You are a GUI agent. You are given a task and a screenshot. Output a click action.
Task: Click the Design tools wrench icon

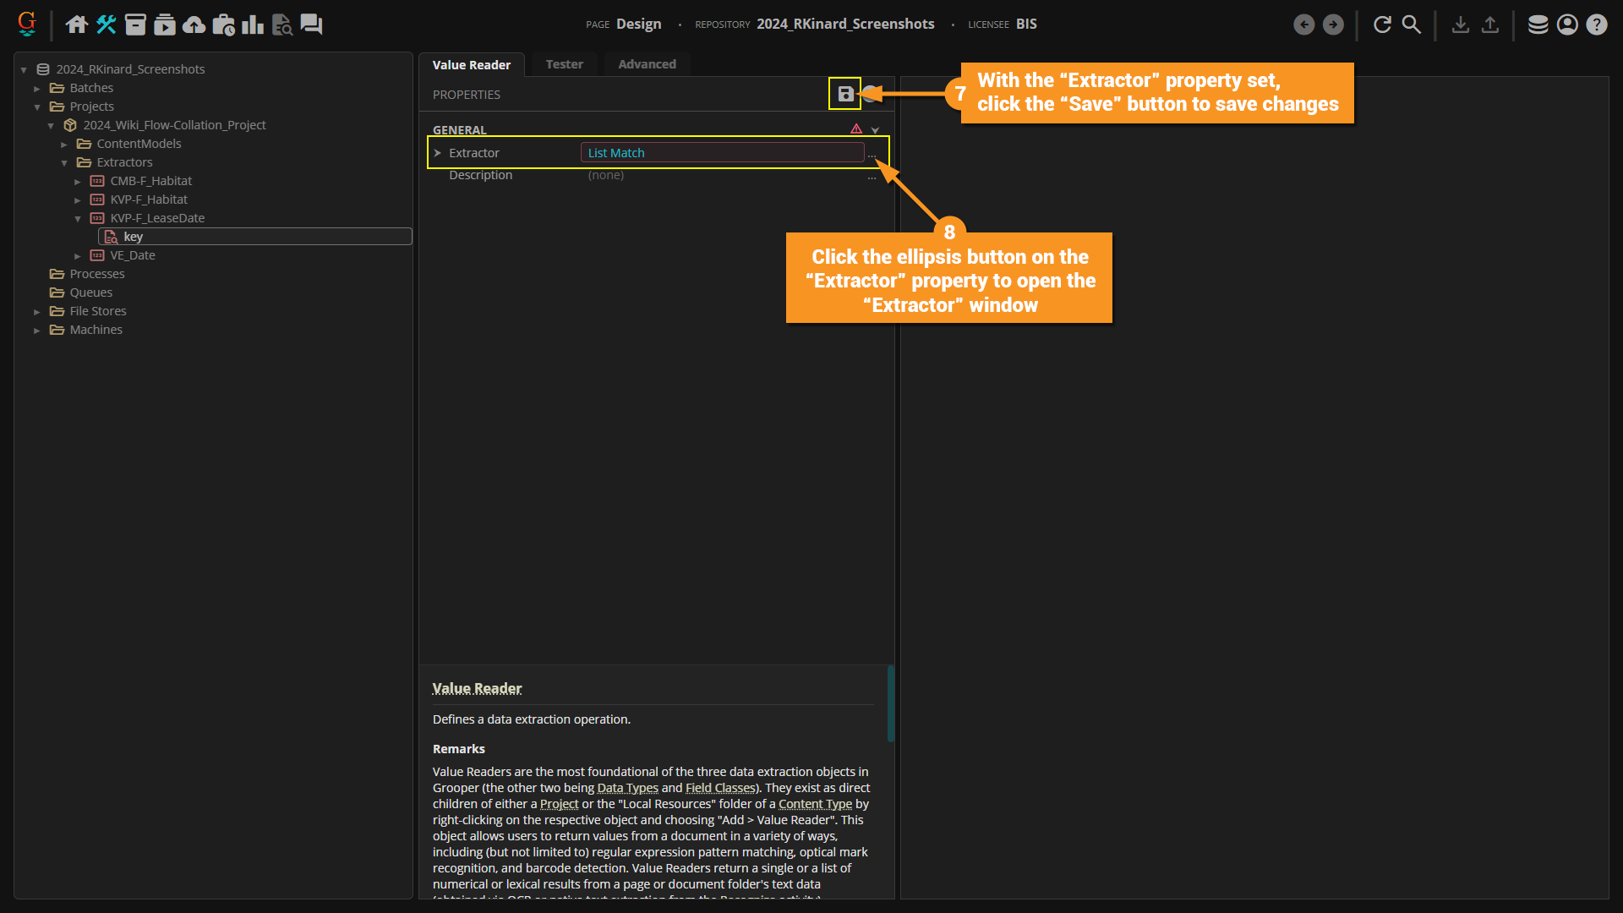tap(106, 25)
